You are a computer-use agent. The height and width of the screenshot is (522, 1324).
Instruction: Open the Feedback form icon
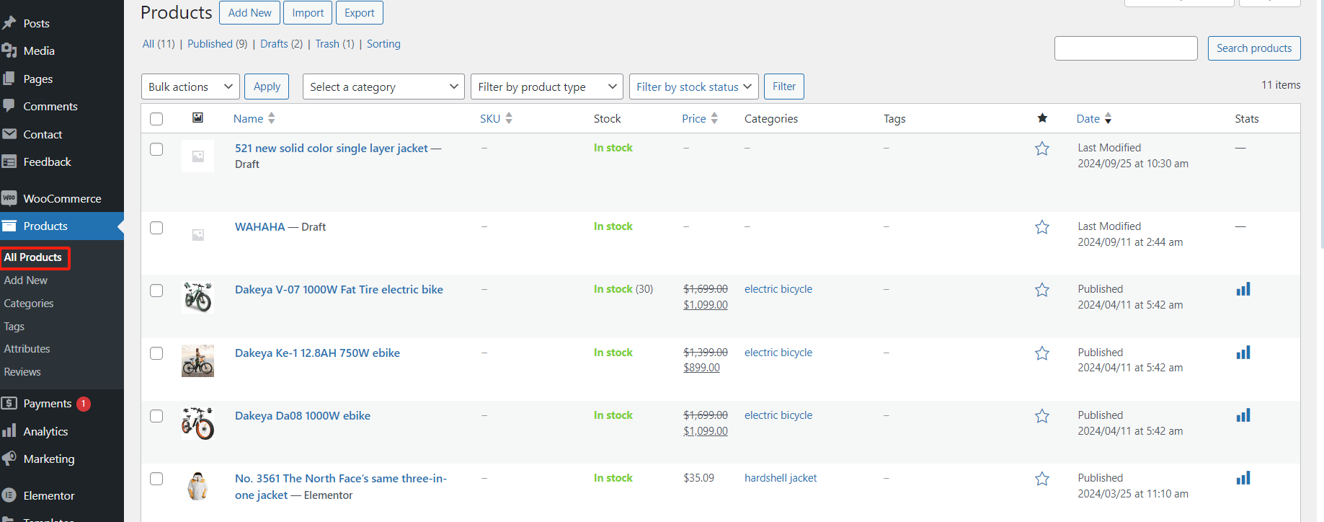9,162
